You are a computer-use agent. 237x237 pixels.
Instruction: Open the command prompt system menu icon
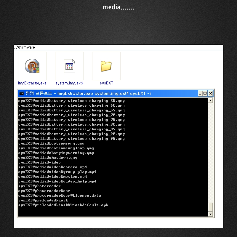pos(22,94)
